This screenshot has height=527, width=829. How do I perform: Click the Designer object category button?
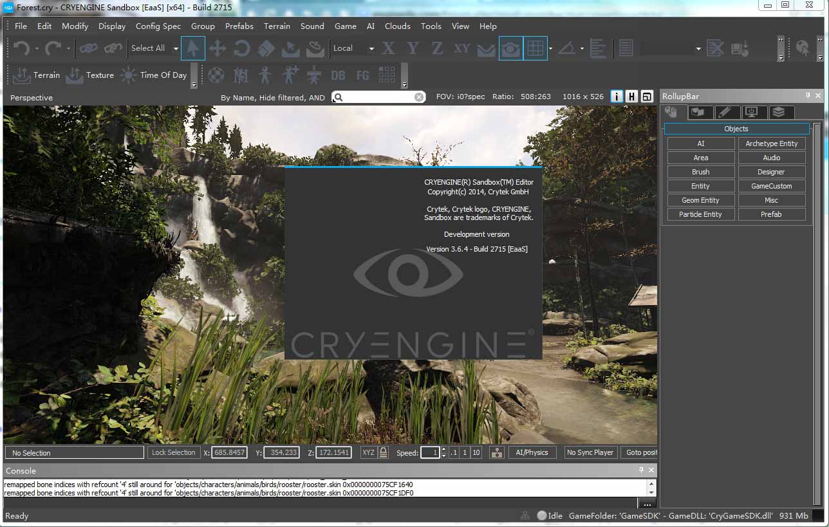tap(771, 172)
